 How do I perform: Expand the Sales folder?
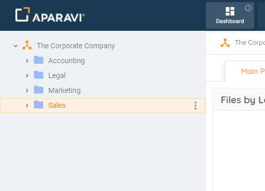pyautogui.click(x=27, y=105)
